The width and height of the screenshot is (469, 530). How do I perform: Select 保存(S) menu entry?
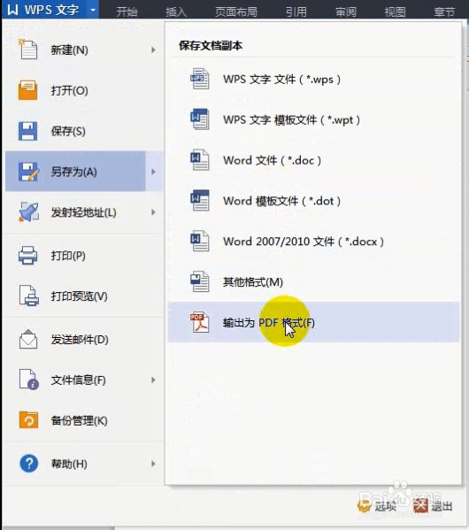tap(84, 131)
